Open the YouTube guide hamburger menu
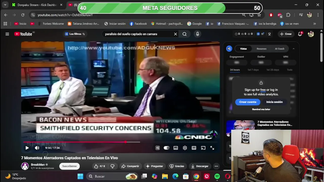Image resolution: width=324 pixels, height=182 pixels. coord(7,34)
